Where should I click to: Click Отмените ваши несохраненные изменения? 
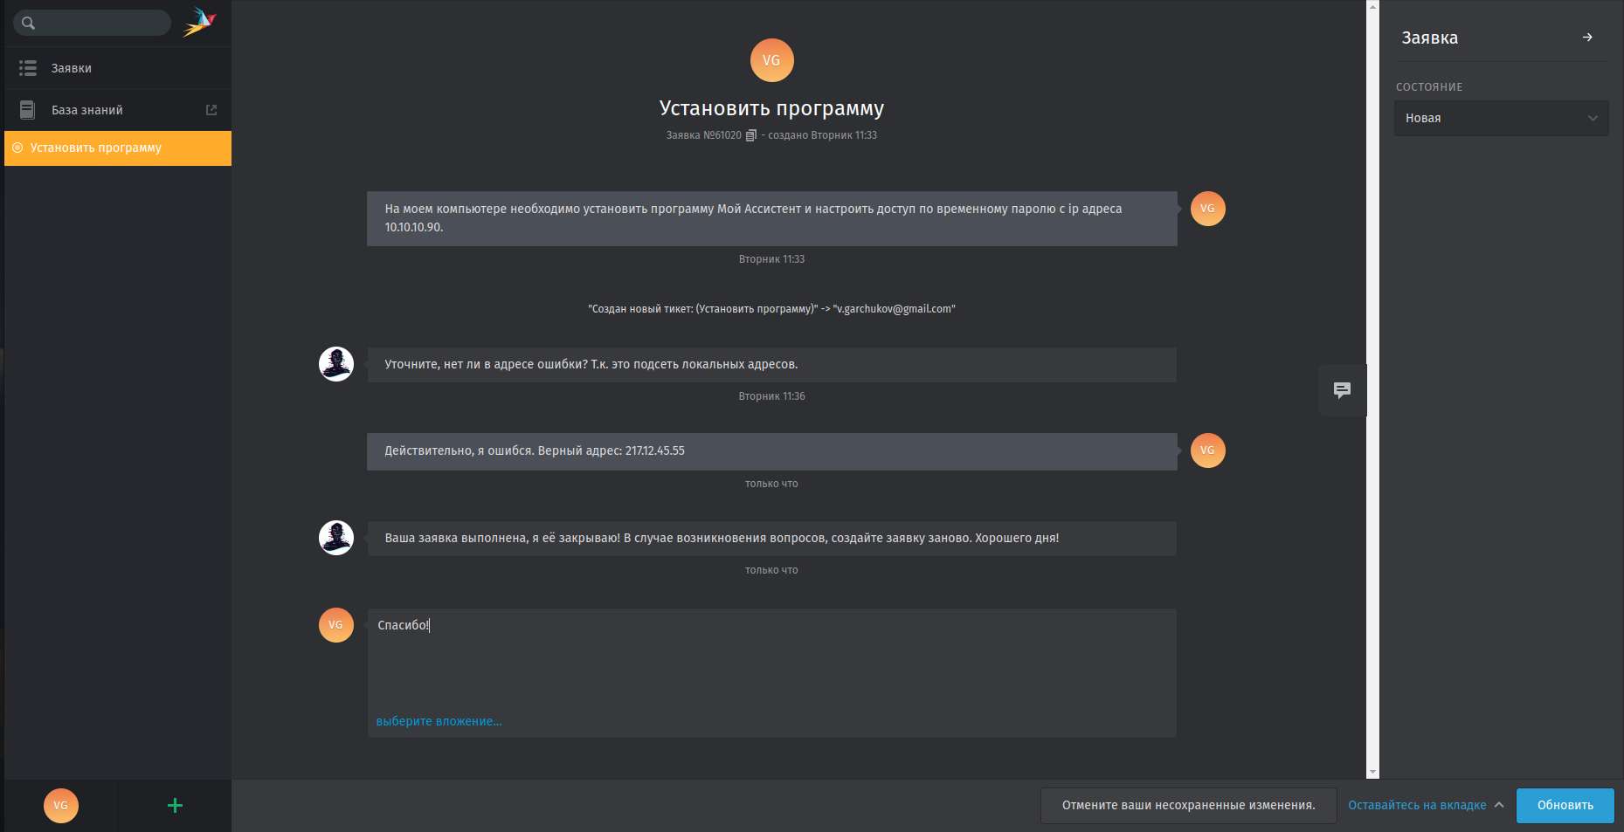click(1188, 805)
